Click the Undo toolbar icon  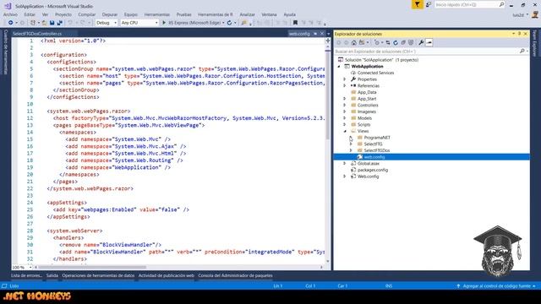[70, 23]
